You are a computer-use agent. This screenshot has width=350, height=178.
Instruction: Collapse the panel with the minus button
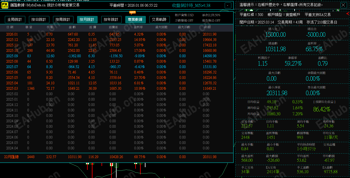click(228, 5)
